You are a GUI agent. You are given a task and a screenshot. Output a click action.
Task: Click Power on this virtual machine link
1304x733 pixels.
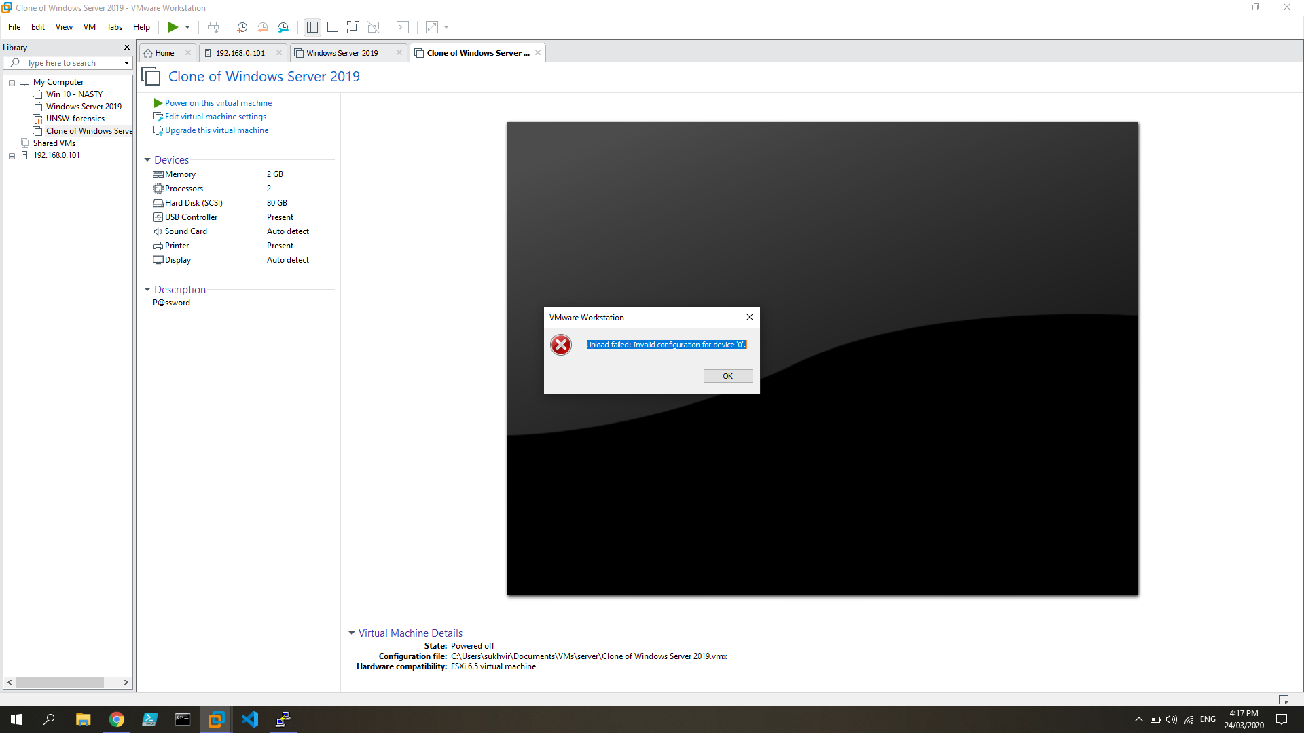click(x=218, y=103)
